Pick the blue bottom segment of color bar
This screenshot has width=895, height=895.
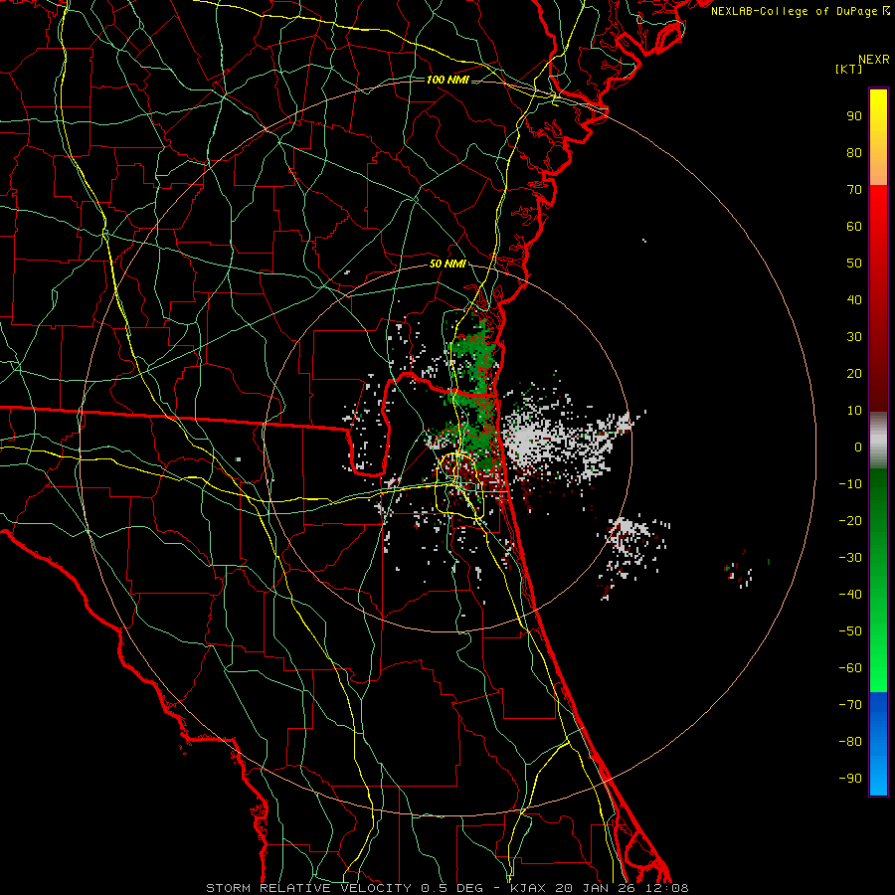click(878, 743)
